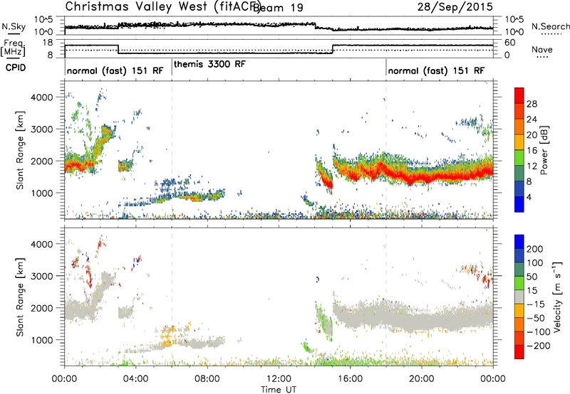The image size is (570, 394).
Task: Click the '28' value on Power color bar
Action: (532, 104)
